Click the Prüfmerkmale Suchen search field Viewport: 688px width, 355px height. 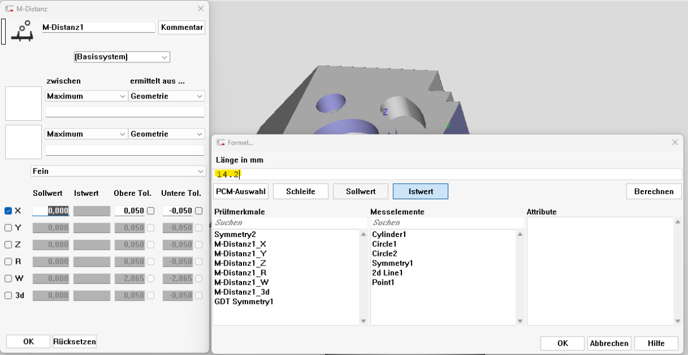point(290,222)
